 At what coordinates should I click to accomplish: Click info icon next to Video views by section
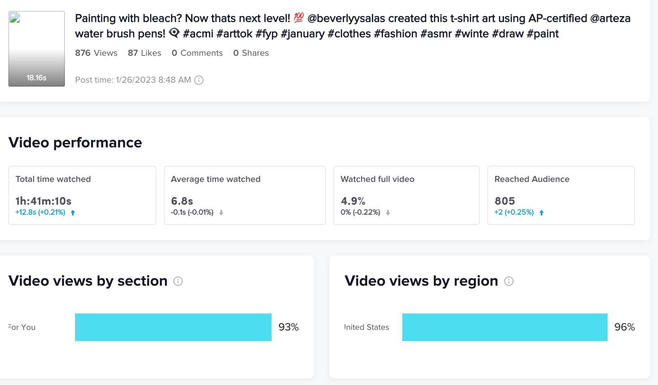[178, 281]
